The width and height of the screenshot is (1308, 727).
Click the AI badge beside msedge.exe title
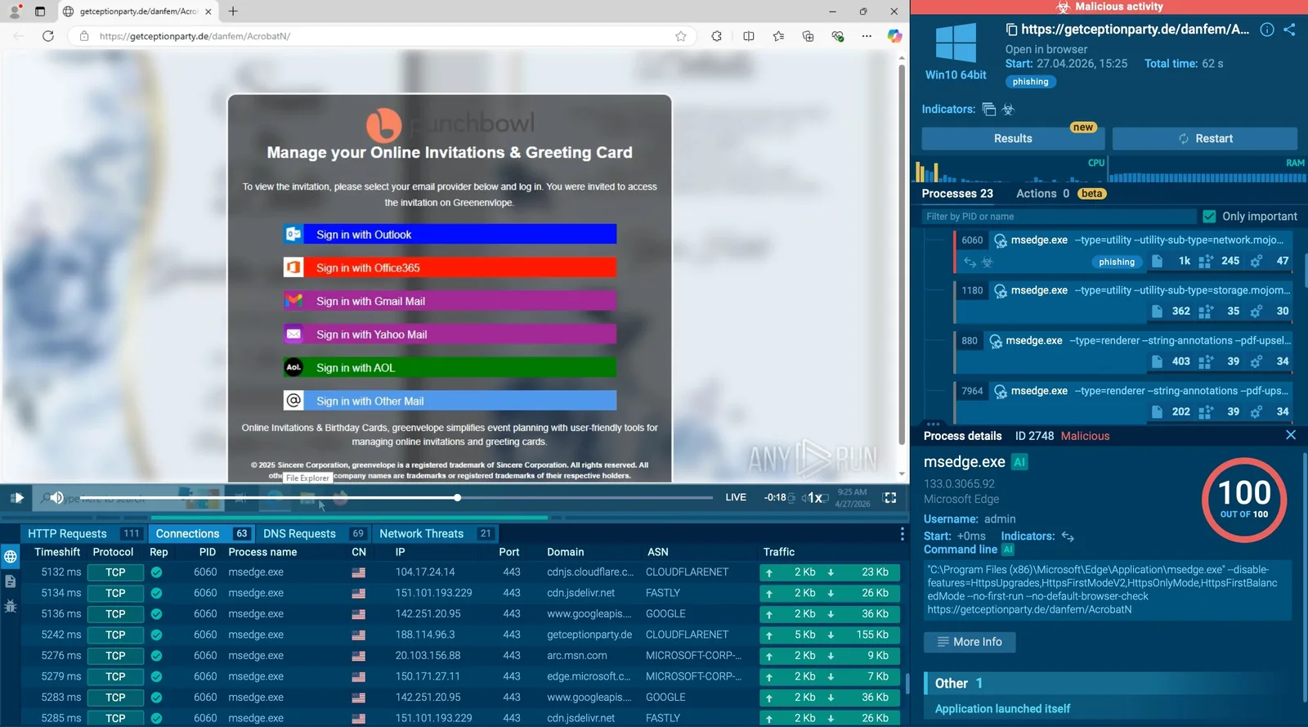click(x=1019, y=462)
